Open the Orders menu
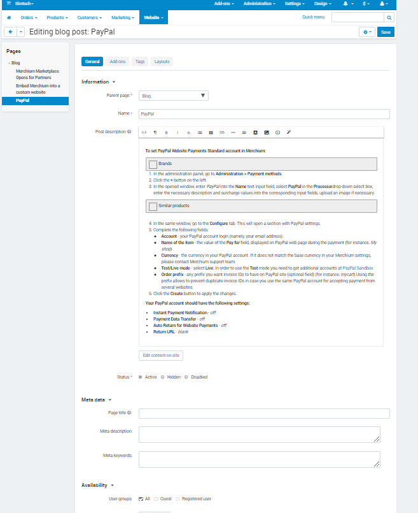 (x=29, y=18)
